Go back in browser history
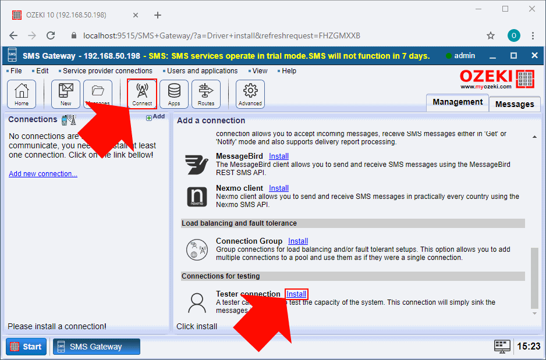 13,35
